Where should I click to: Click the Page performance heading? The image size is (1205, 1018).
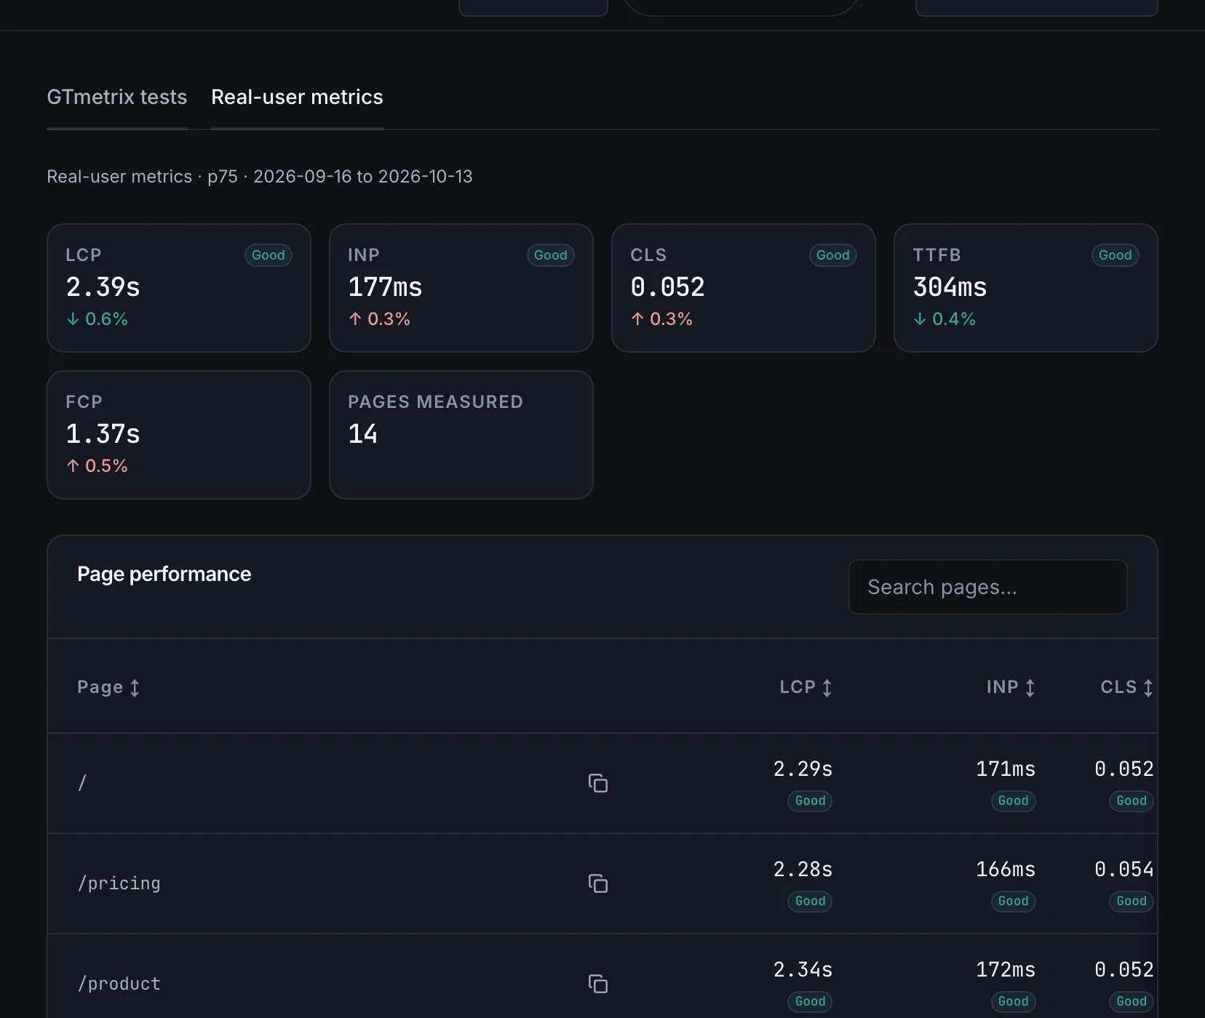[x=164, y=574]
